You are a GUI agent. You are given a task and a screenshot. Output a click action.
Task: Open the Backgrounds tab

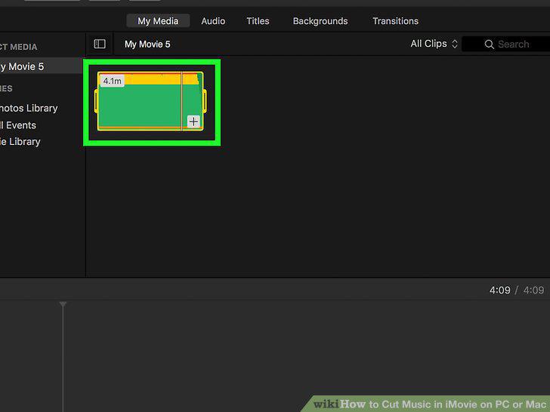(x=320, y=21)
